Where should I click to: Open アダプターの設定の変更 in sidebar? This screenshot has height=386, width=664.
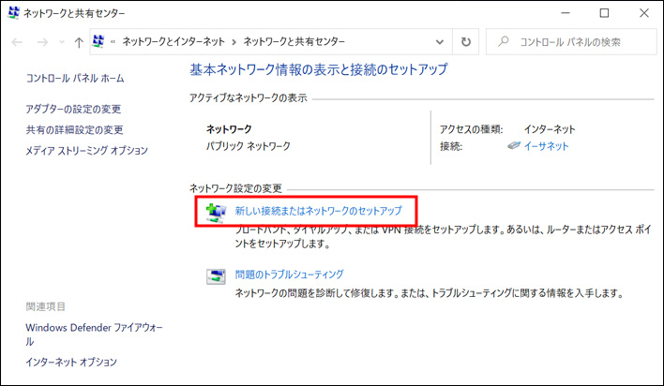[73, 110]
